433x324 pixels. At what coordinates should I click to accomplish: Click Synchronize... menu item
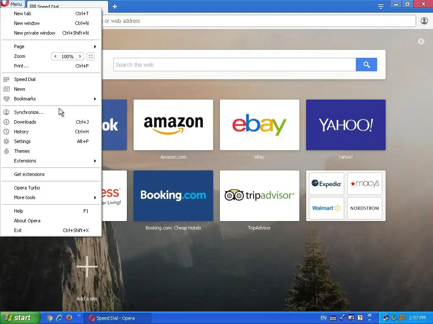51,112
